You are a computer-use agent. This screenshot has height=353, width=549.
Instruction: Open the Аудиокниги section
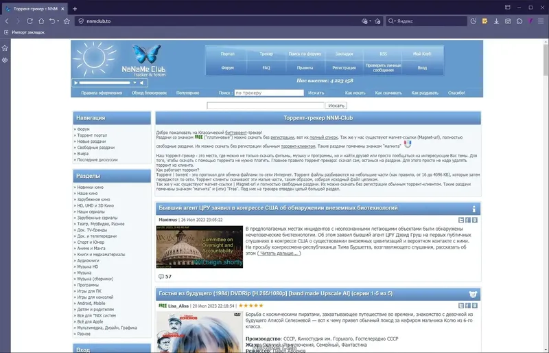click(x=88, y=260)
